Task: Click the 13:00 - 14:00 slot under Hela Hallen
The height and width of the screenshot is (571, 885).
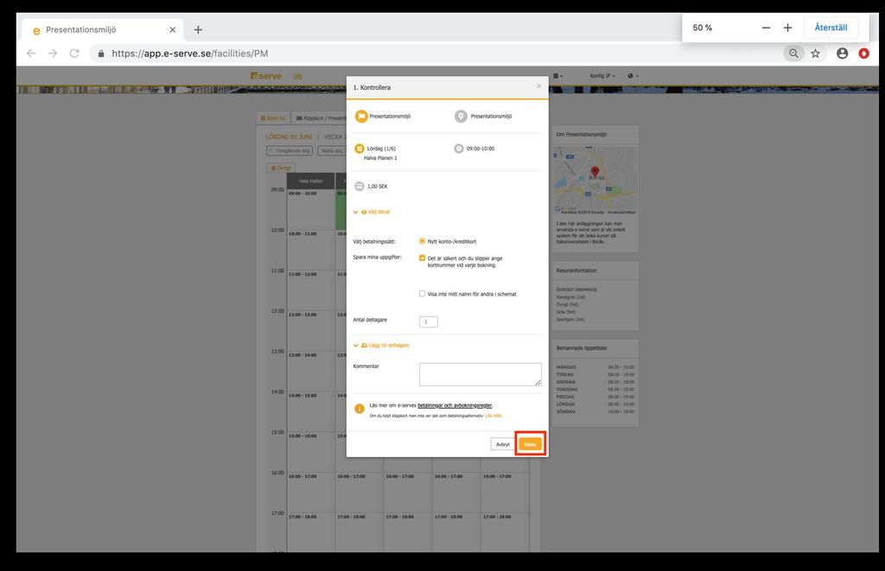Action: (x=310, y=371)
